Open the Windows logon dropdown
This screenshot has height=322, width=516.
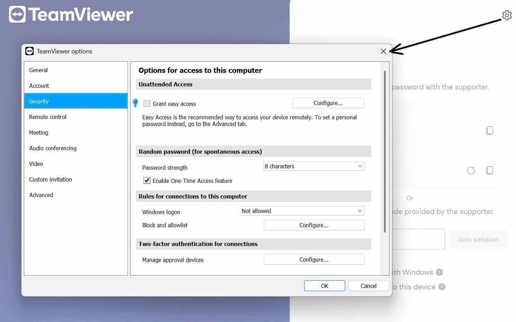point(302,211)
